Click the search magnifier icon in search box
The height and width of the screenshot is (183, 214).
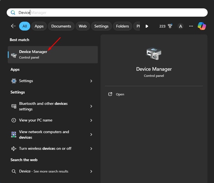click(x=13, y=13)
